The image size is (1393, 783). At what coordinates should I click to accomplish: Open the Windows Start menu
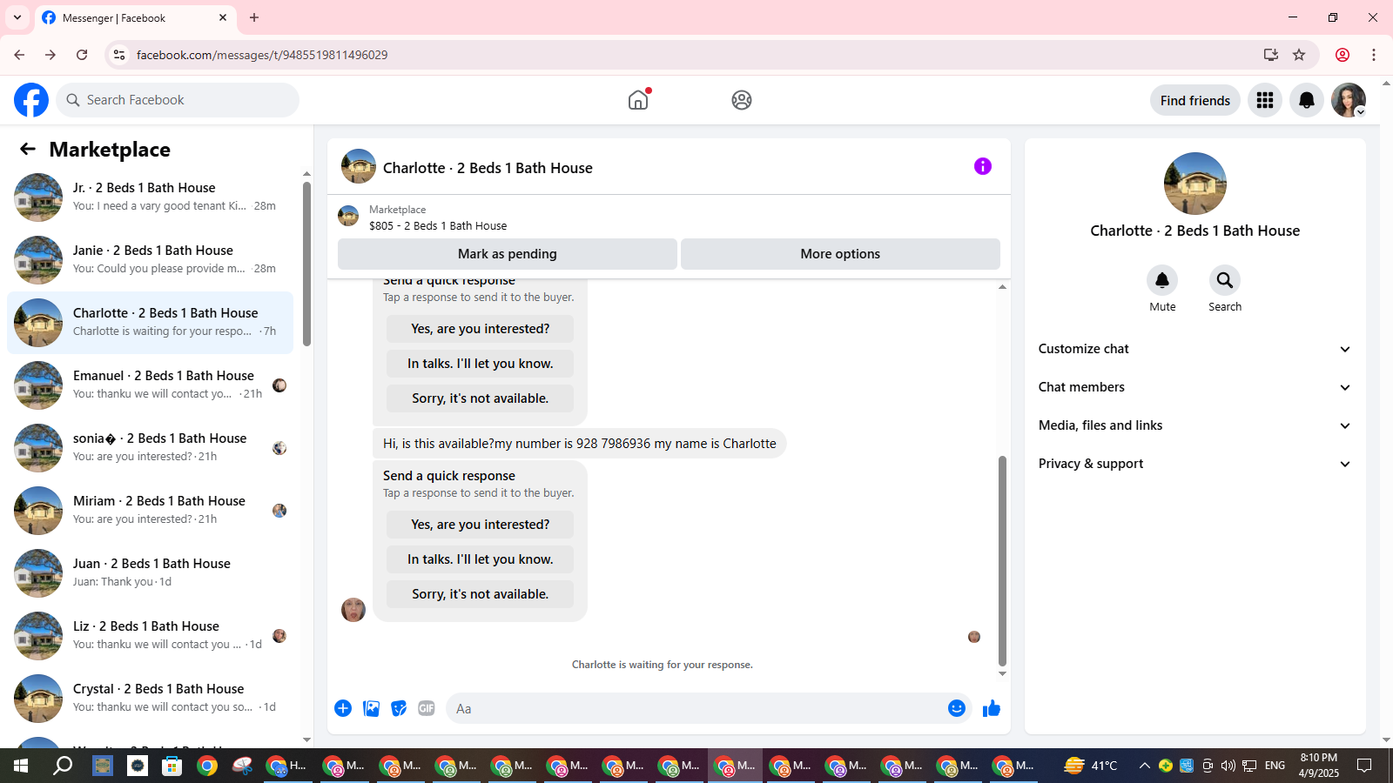click(21, 766)
